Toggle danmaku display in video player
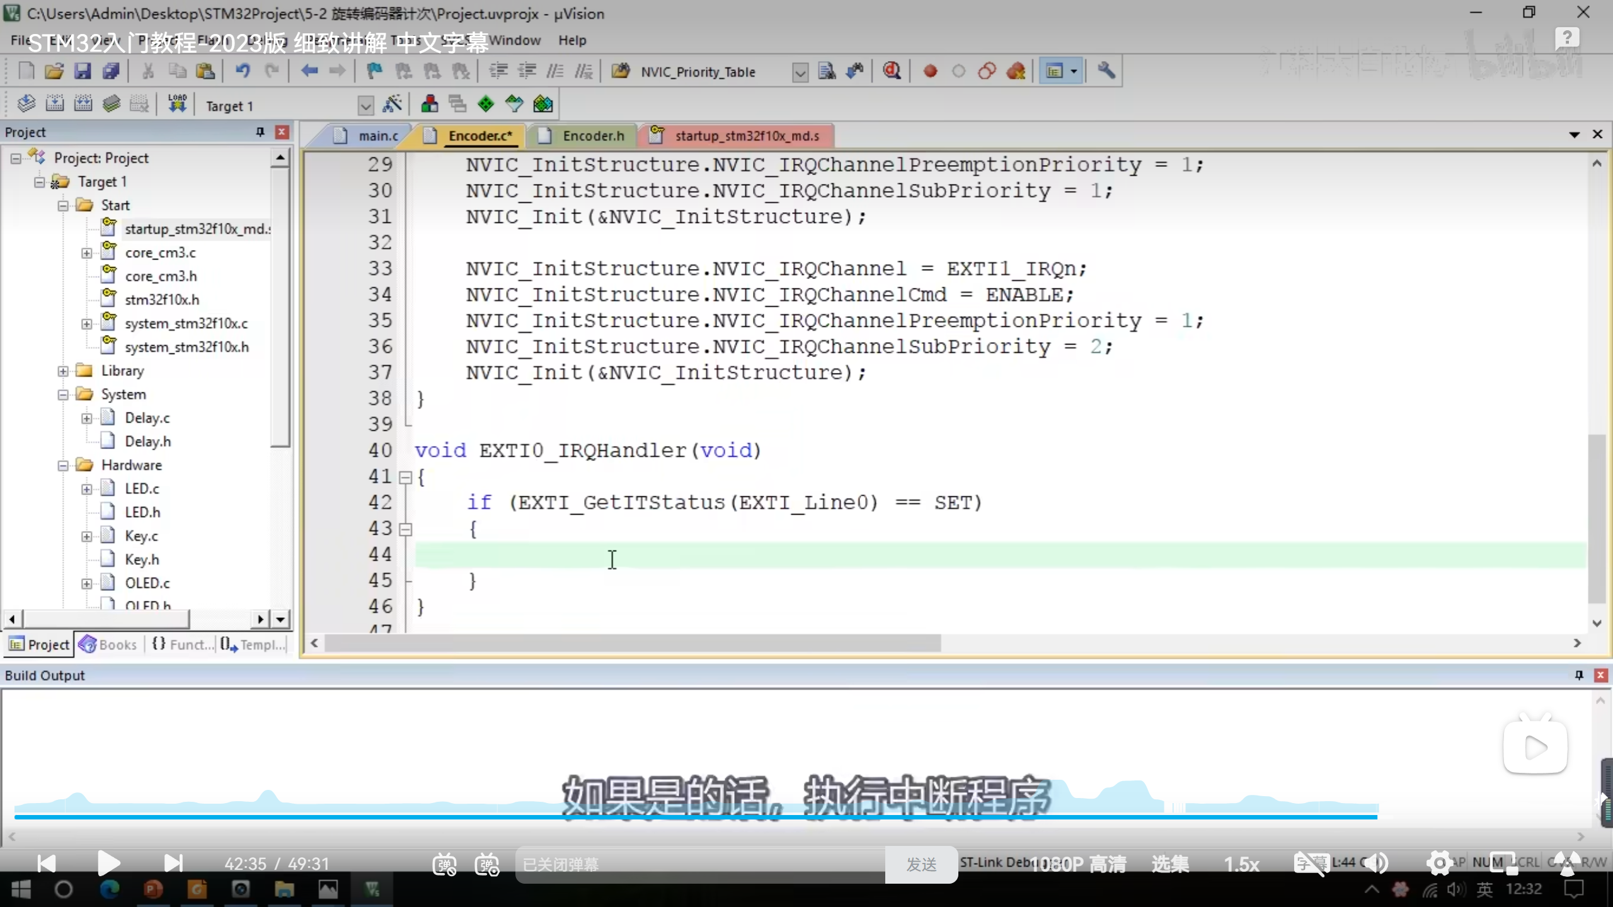The image size is (1613, 907). (x=444, y=864)
